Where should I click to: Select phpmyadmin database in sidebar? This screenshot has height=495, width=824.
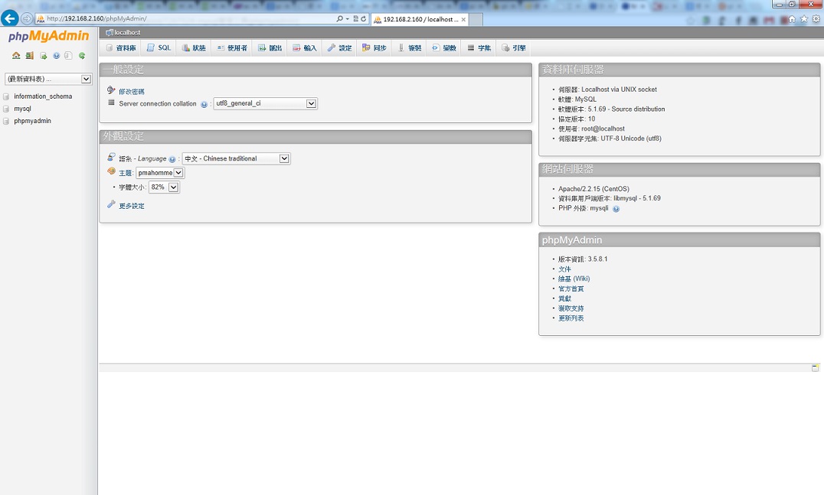[33, 121]
